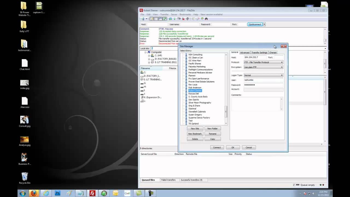This screenshot has height=197, width=350.
Task: Open the Encryption dropdown
Action: pos(263,67)
